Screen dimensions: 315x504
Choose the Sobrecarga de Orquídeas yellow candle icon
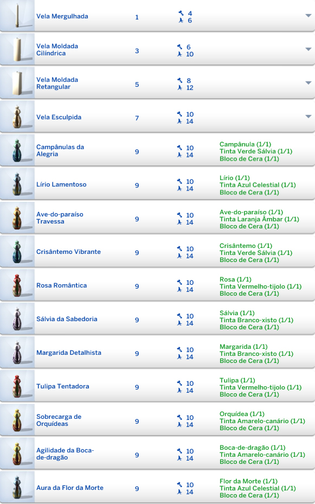pyautogui.click(x=17, y=420)
